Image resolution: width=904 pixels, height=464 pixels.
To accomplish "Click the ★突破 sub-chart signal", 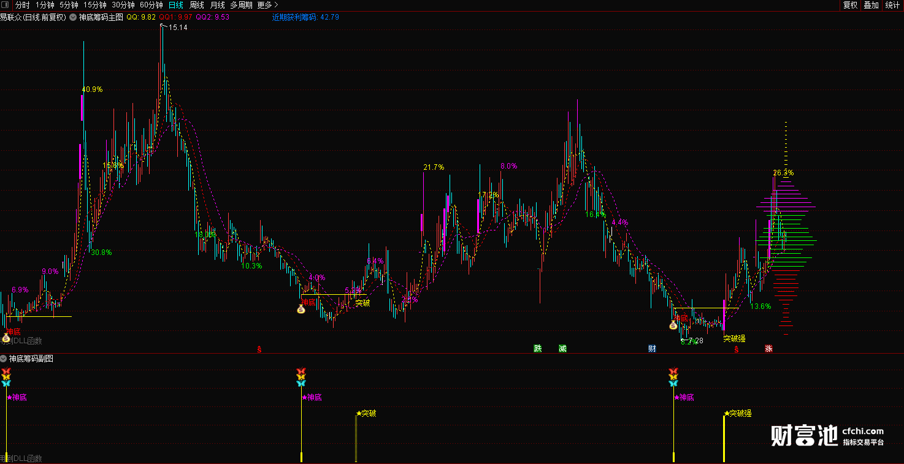I will click(x=366, y=413).
